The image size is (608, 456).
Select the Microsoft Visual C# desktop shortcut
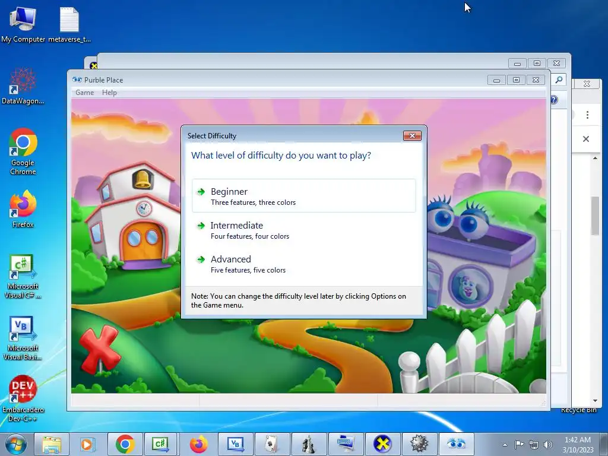pyautogui.click(x=23, y=277)
